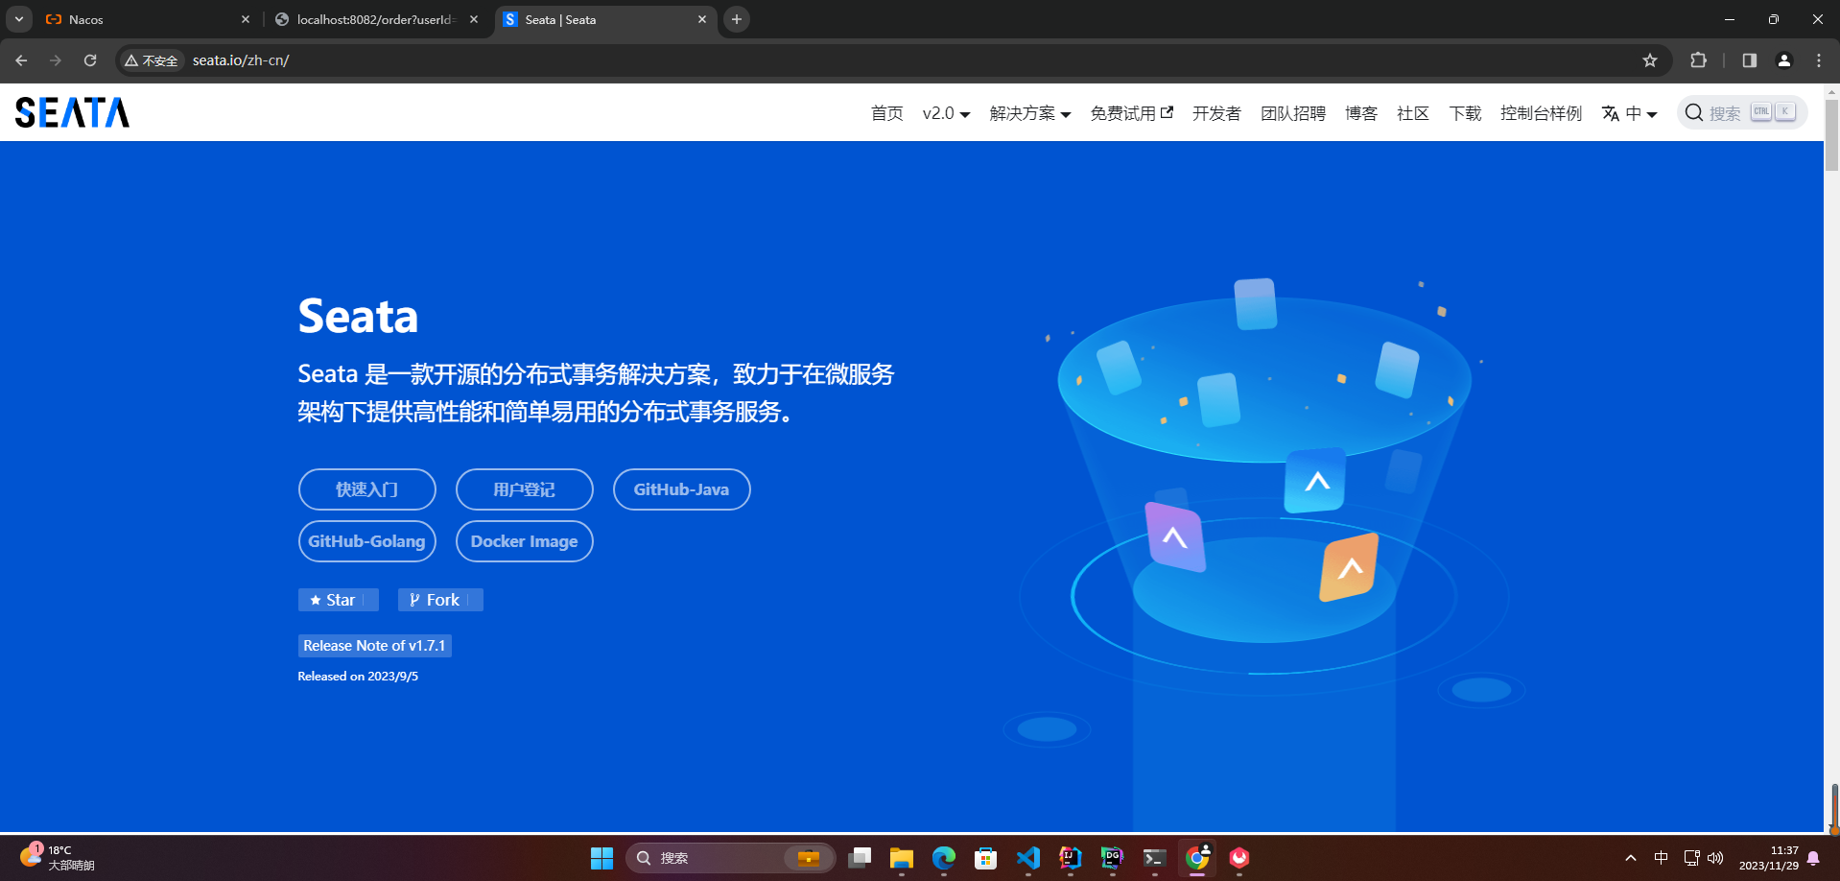Expand the 解决方案 dropdown menu
Image resolution: width=1840 pixels, height=881 pixels.
[1029, 113]
